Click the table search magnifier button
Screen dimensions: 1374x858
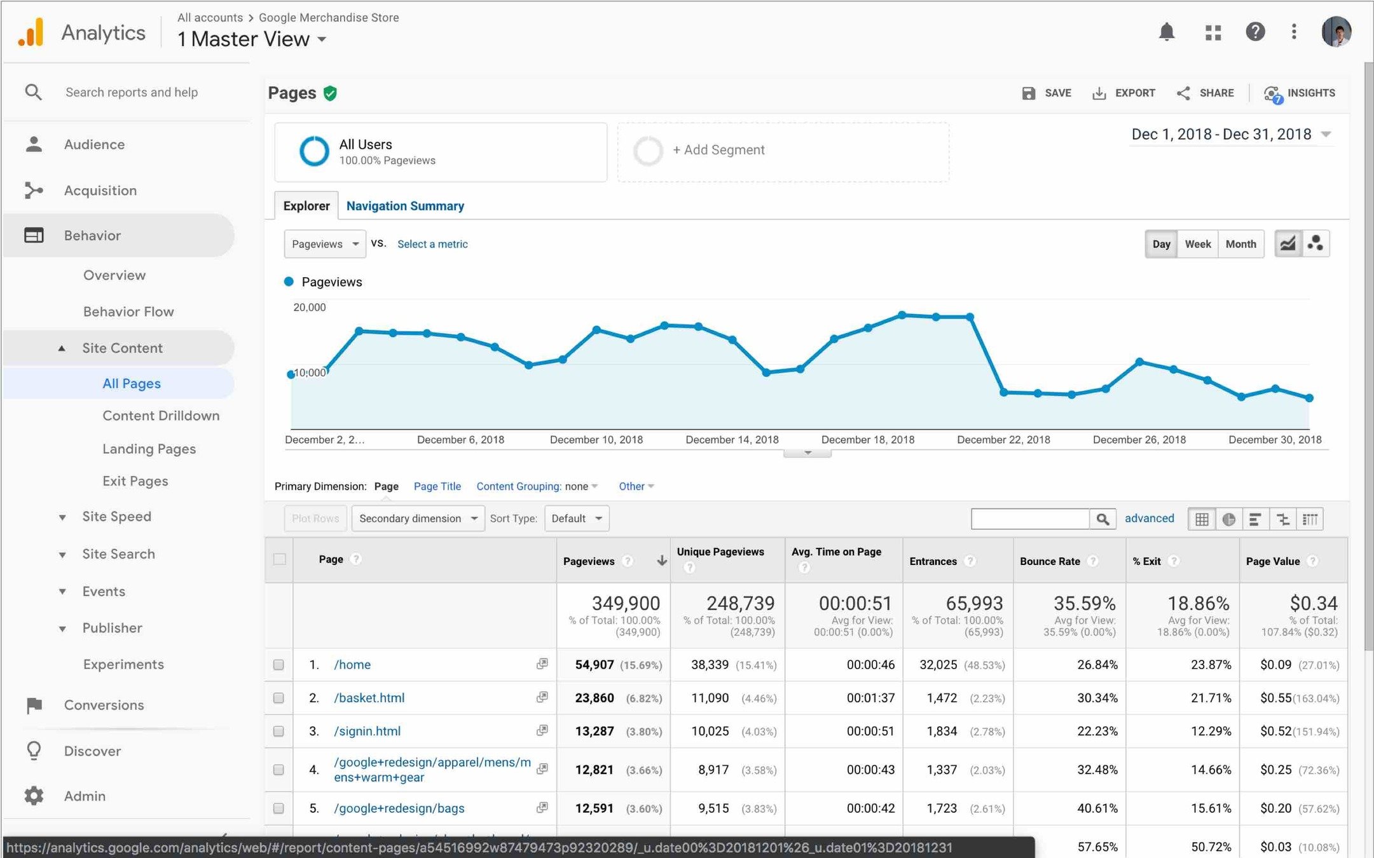point(1103,519)
